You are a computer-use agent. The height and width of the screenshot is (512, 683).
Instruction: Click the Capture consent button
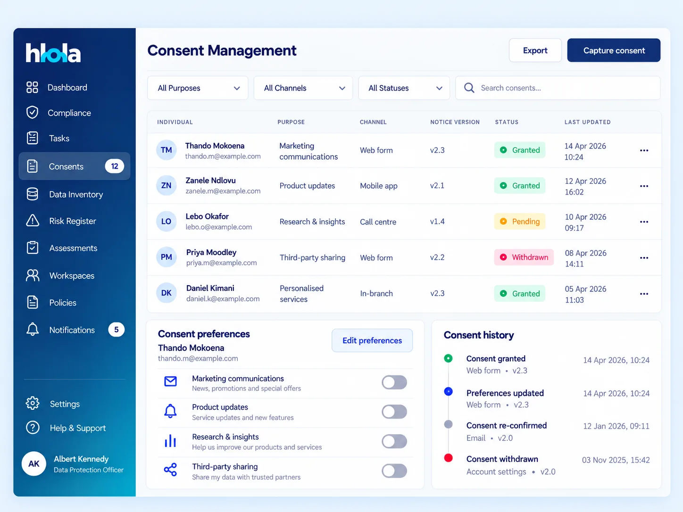[614, 50]
